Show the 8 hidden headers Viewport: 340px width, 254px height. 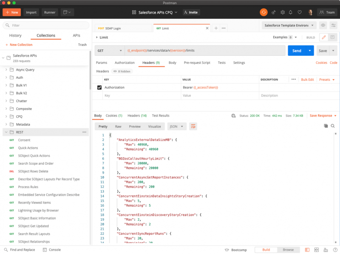122,71
